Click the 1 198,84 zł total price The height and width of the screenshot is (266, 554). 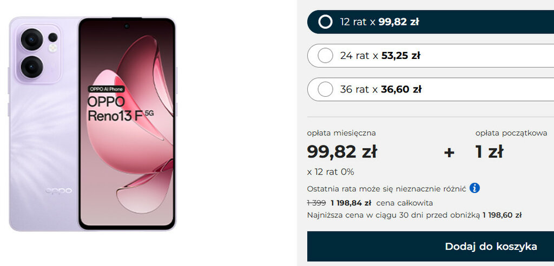[x=351, y=203]
